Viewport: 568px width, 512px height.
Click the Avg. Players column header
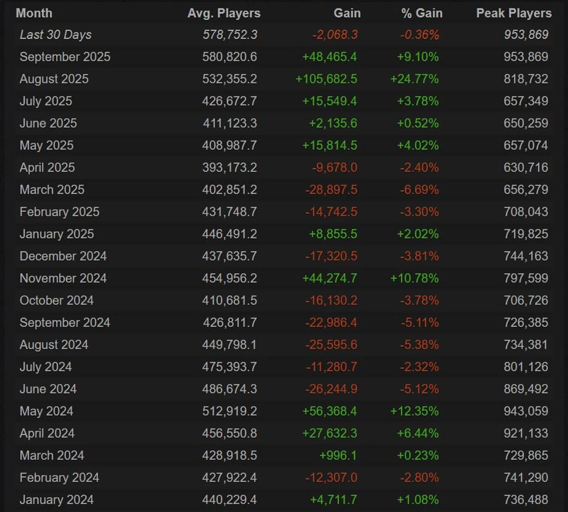point(224,13)
